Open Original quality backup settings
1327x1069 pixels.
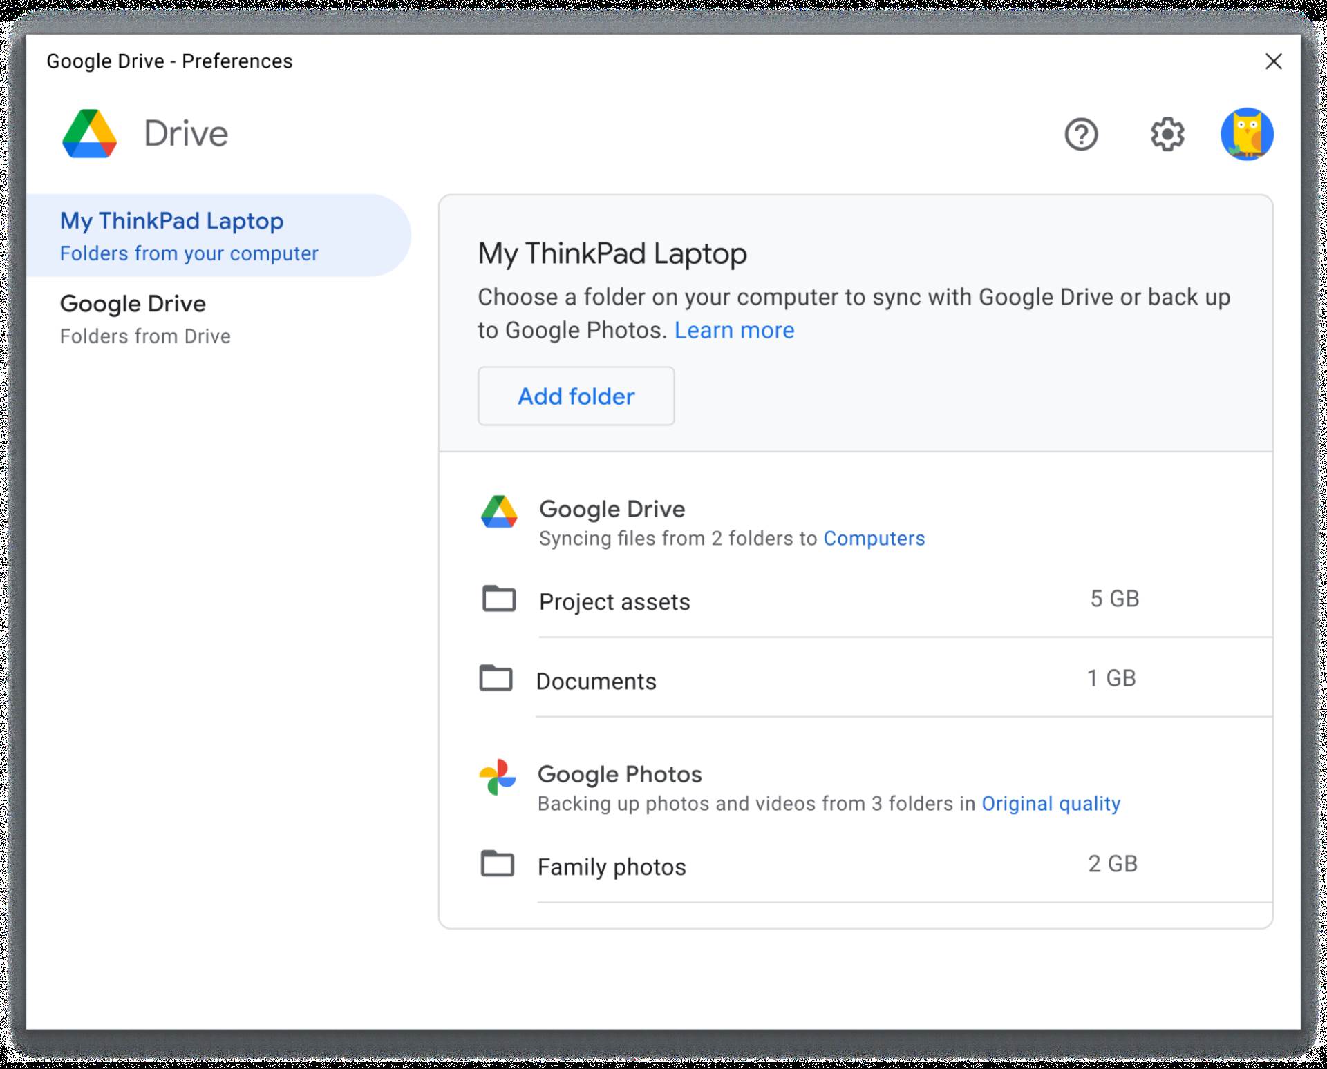pyautogui.click(x=1051, y=803)
